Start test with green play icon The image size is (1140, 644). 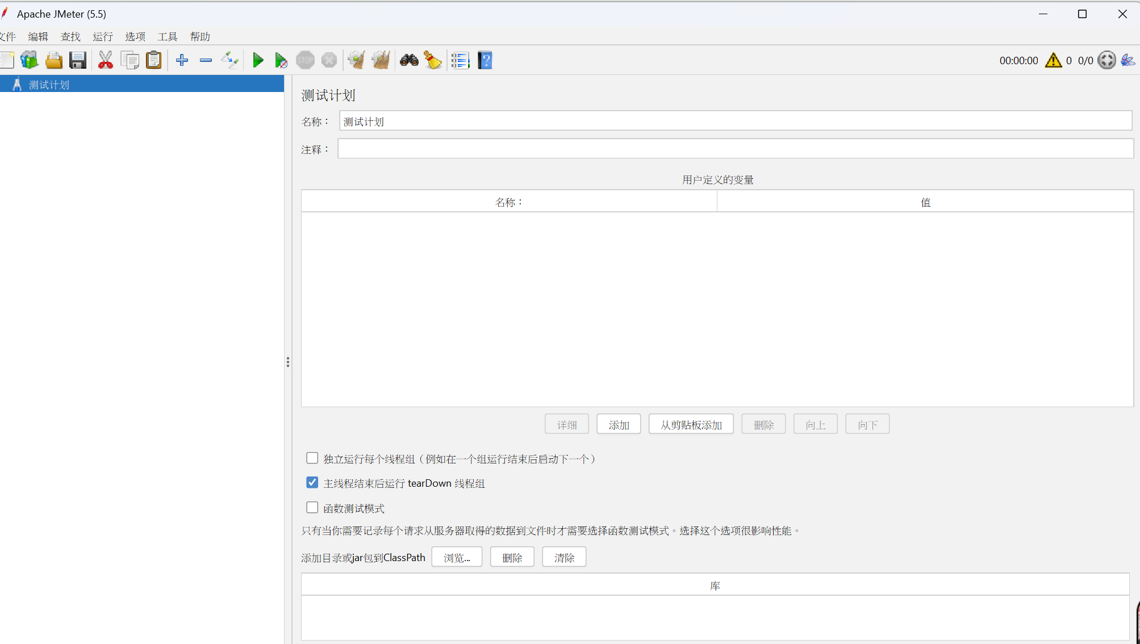click(258, 60)
